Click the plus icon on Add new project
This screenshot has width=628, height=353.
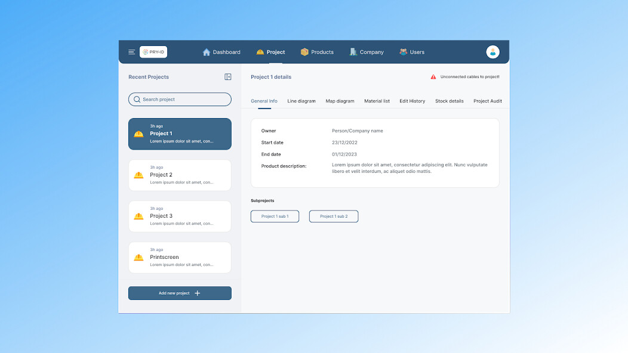198,293
